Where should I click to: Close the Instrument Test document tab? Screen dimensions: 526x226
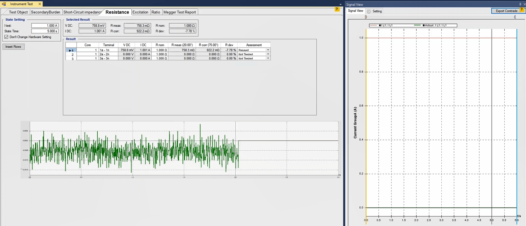[x=40, y=4]
